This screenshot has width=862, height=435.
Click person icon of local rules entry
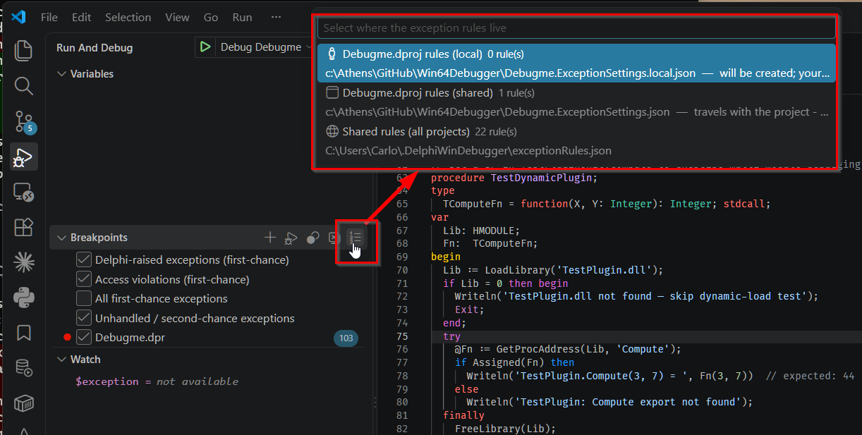pos(332,54)
